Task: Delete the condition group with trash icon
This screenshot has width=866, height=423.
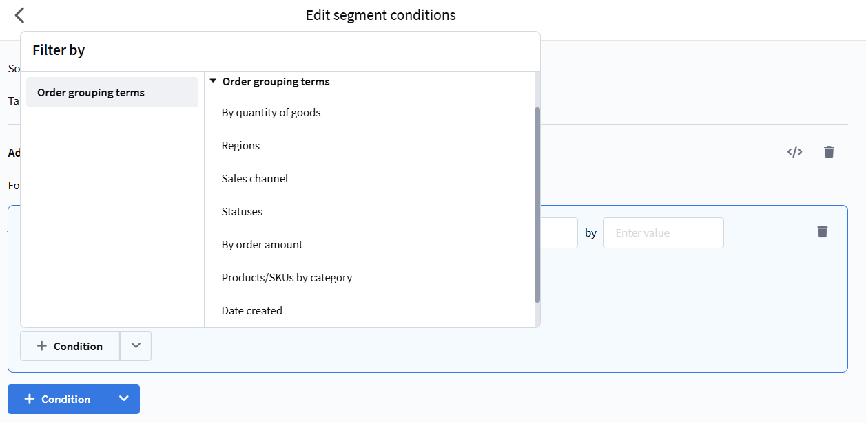Action: pyautogui.click(x=829, y=152)
